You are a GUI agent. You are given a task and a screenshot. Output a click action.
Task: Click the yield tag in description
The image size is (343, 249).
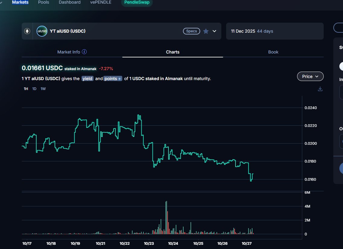pyautogui.click(x=88, y=79)
